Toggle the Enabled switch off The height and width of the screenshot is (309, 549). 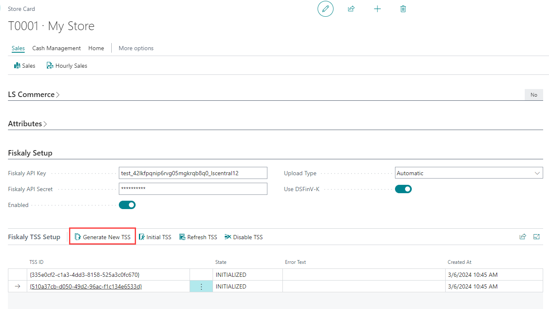tap(127, 205)
